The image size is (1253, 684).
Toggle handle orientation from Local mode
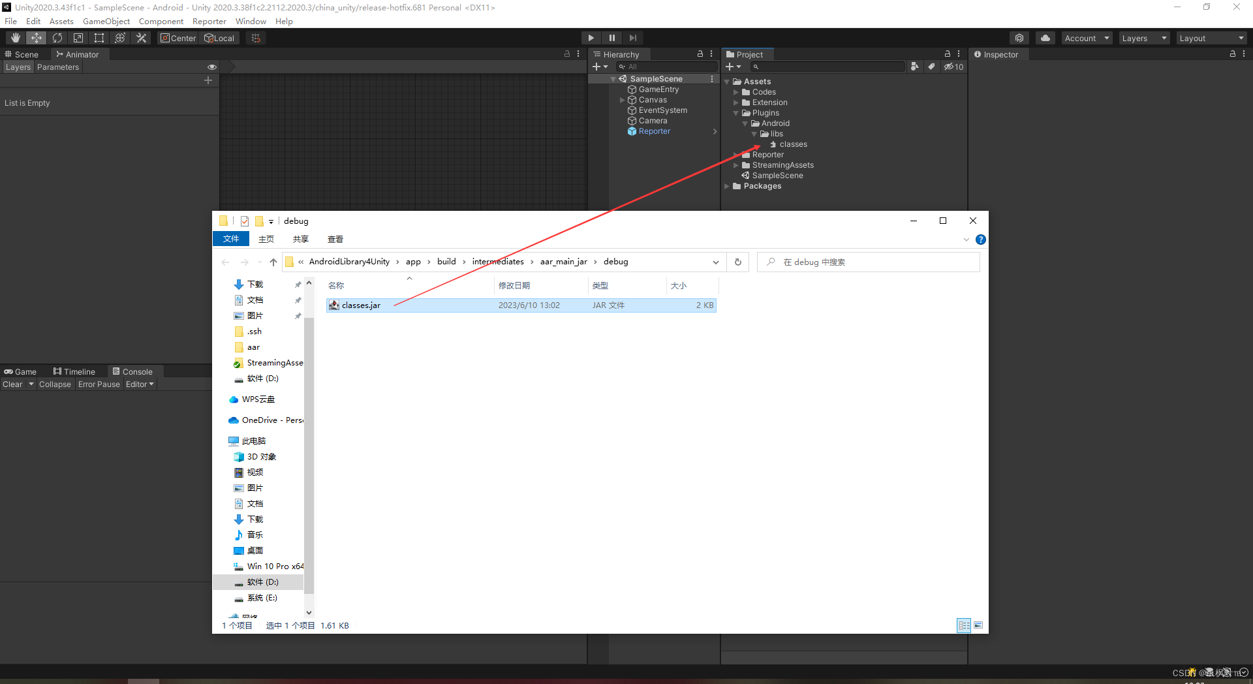(x=219, y=37)
